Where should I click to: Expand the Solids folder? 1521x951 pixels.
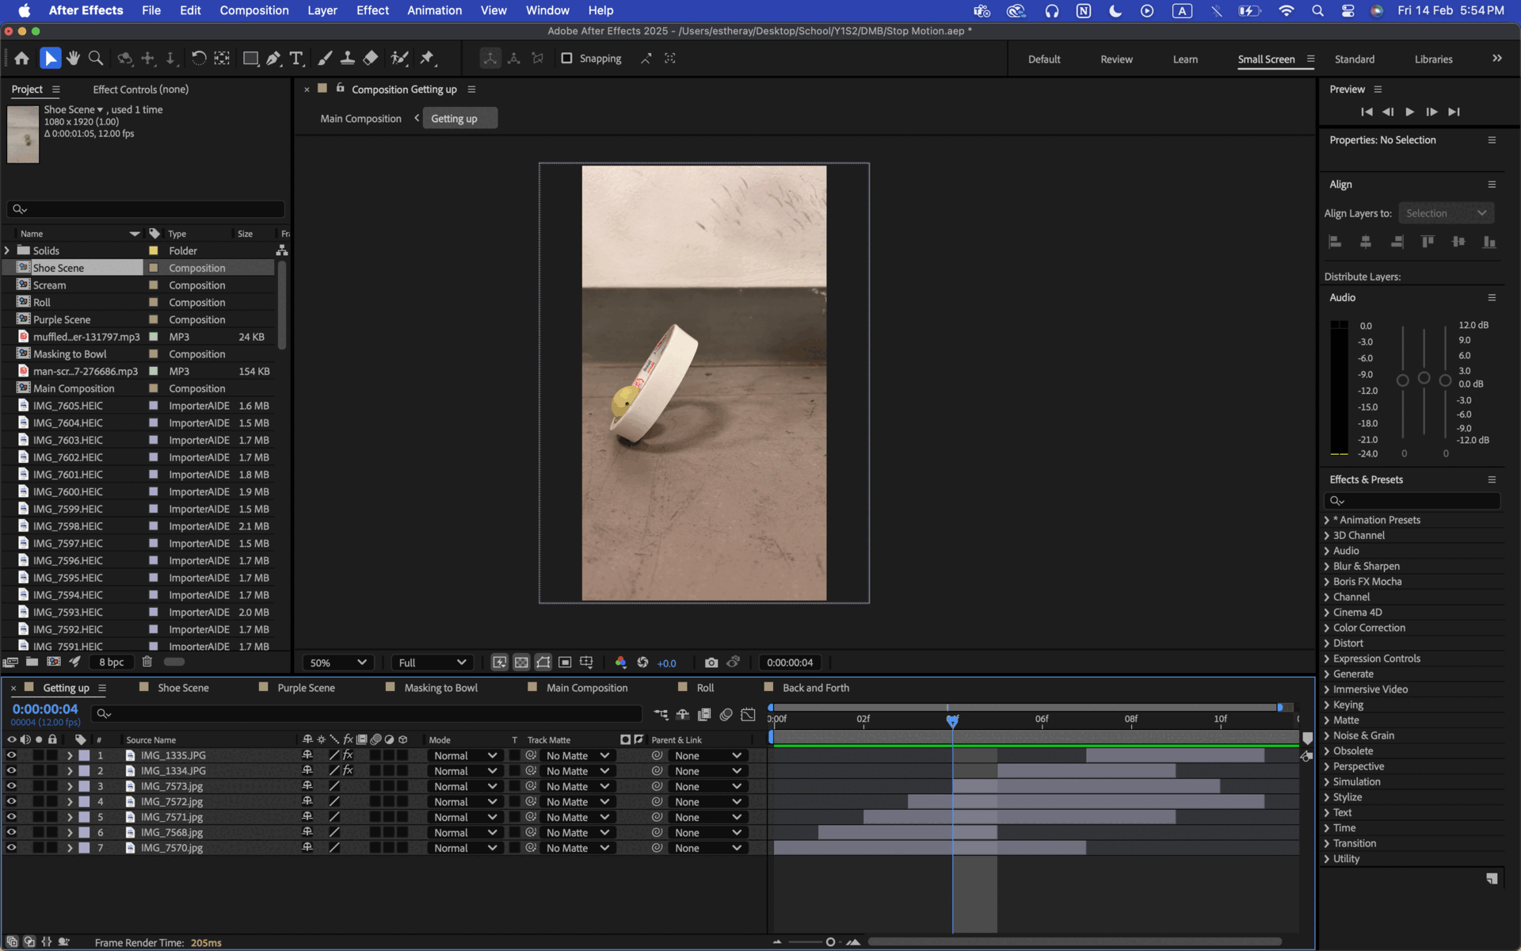point(7,250)
